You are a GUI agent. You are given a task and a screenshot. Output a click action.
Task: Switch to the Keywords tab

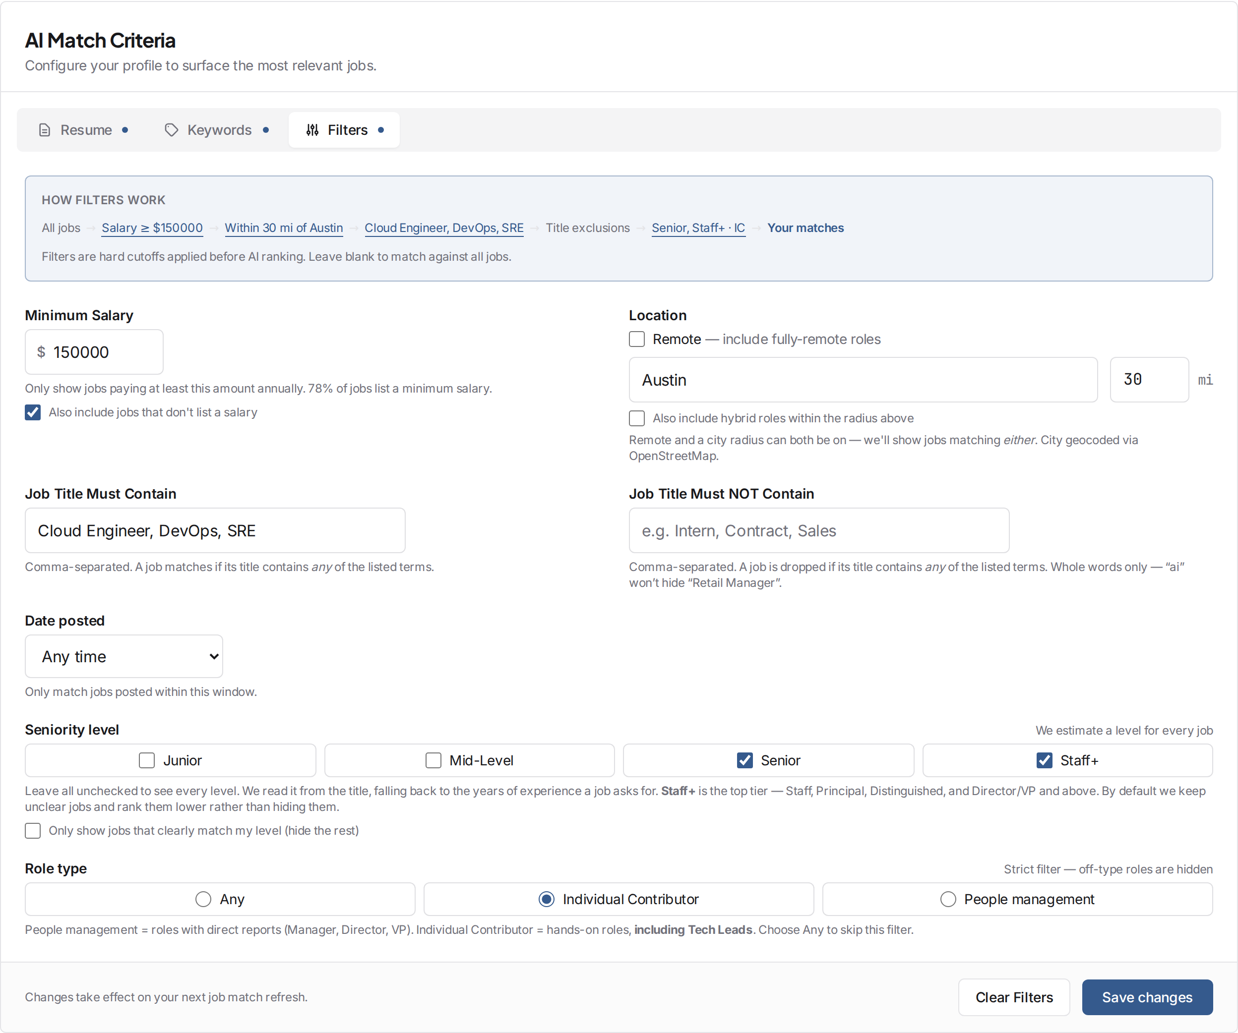click(x=216, y=130)
